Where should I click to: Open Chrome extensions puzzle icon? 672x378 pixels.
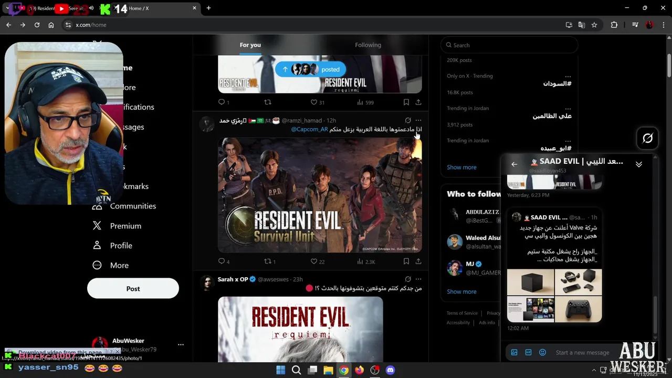[x=614, y=25]
